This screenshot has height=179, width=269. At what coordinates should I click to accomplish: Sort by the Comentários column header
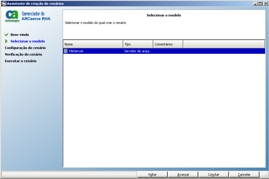(168, 44)
